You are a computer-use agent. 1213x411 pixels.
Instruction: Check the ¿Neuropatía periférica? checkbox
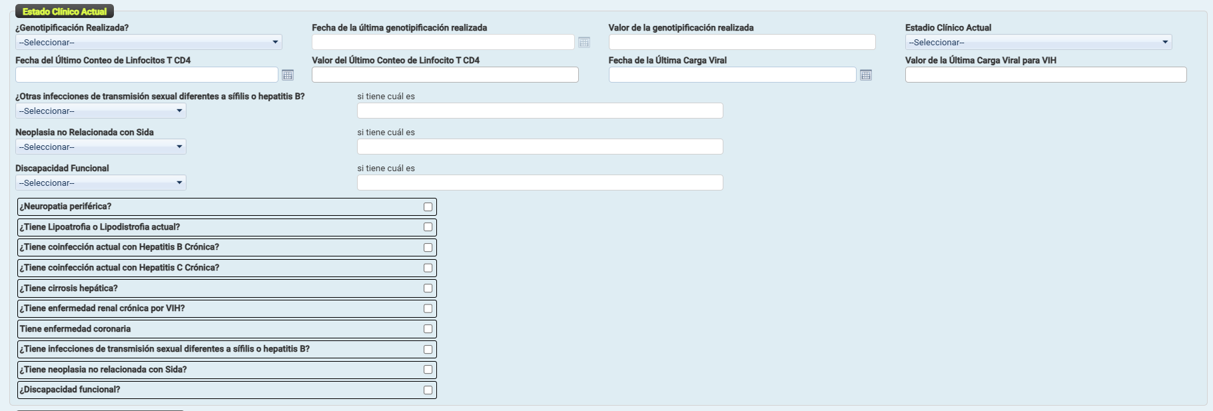coord(428,207)
